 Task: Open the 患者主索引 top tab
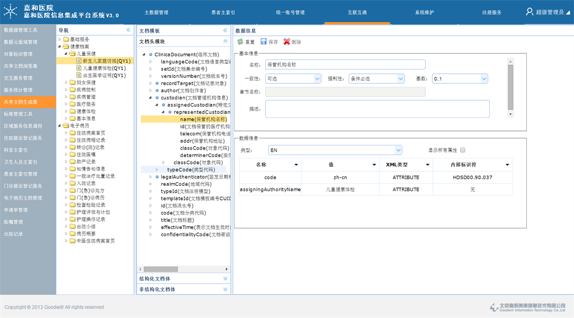(x=223, y=12)
